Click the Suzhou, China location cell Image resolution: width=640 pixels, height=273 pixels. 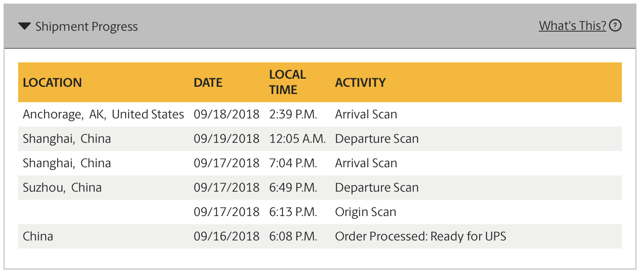(62, 188)
